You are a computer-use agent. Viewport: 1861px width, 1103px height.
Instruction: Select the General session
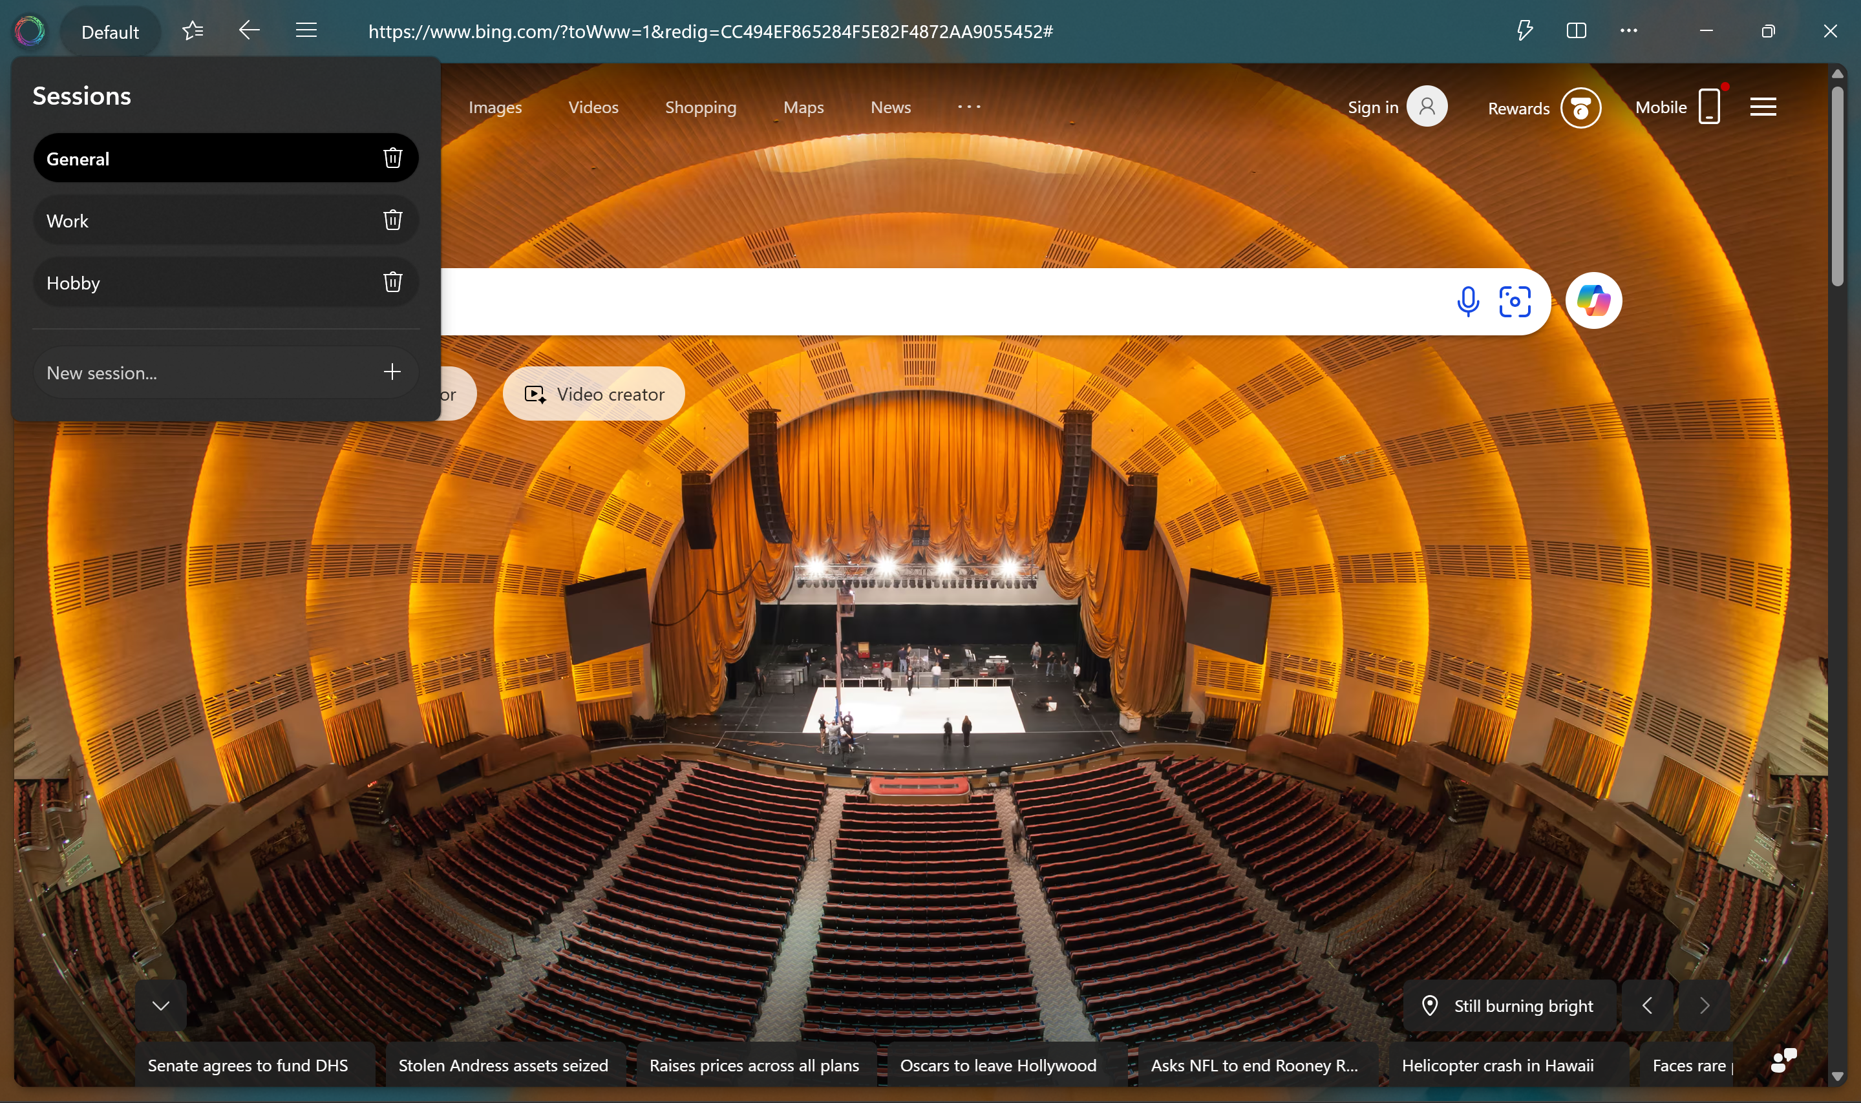pyautogui.click(x=226, y=158)
